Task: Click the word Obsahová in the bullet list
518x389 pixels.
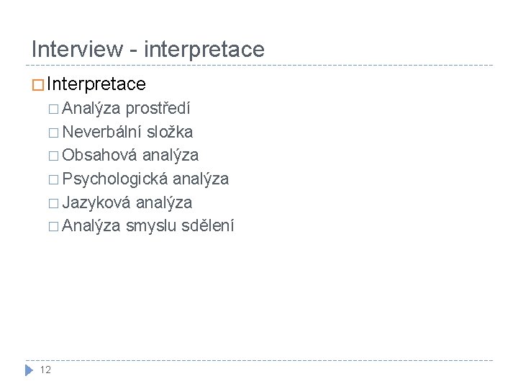Action: tap(100, 156)
